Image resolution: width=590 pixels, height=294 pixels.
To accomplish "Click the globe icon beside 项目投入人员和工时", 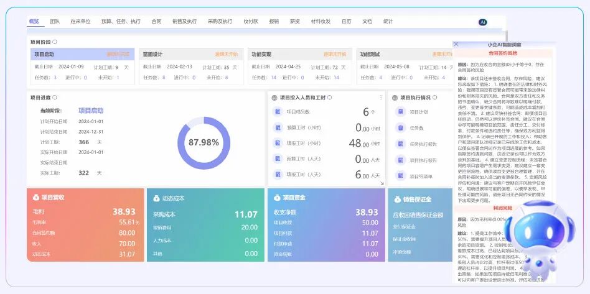I will tap(274, 98).
